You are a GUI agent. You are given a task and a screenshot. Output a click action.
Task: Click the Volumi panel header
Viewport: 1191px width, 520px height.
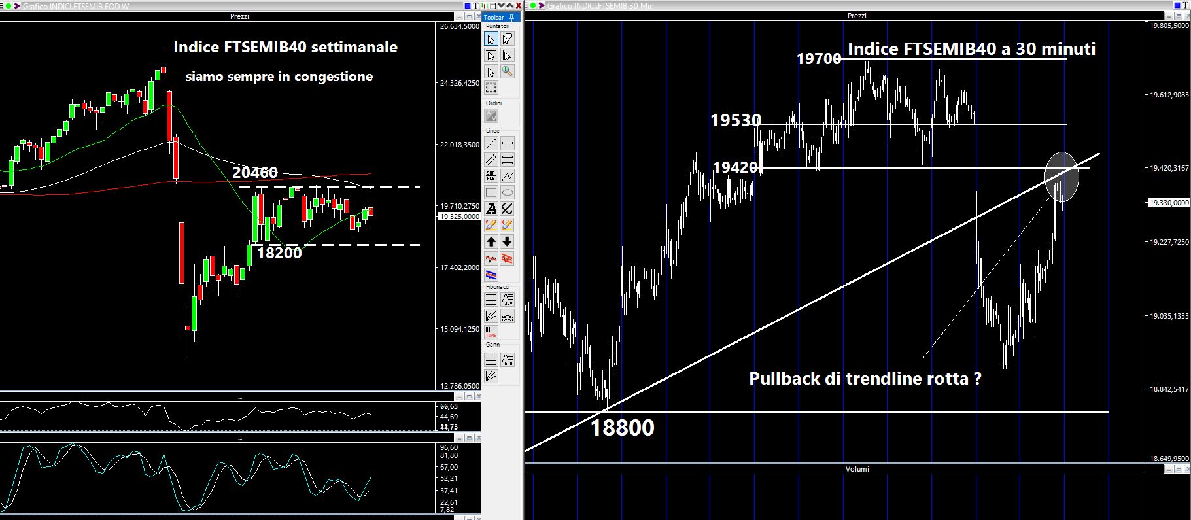pos(857,469)
